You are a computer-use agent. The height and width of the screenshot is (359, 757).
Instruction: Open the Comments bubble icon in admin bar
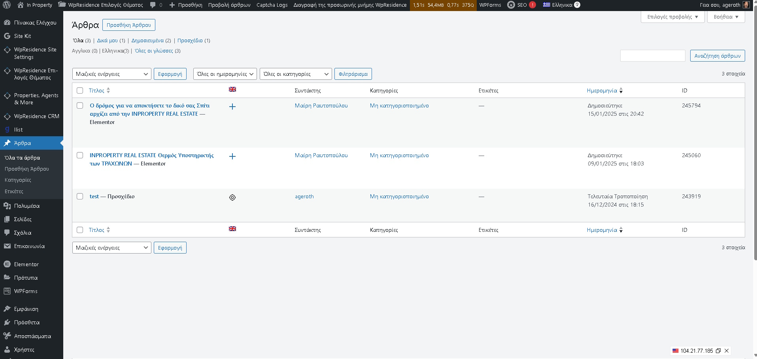pyautogui.click(x=153, y=5)
